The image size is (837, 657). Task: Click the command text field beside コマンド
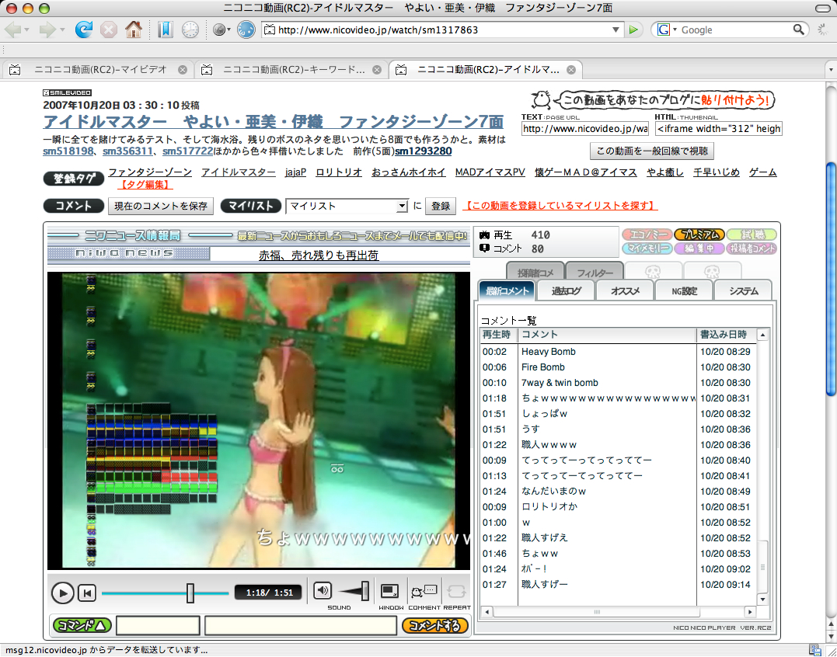158,625
